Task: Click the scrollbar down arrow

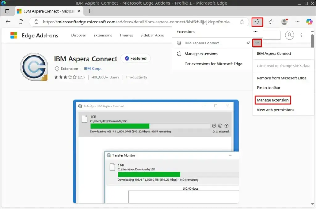Action: click(312, 204)
